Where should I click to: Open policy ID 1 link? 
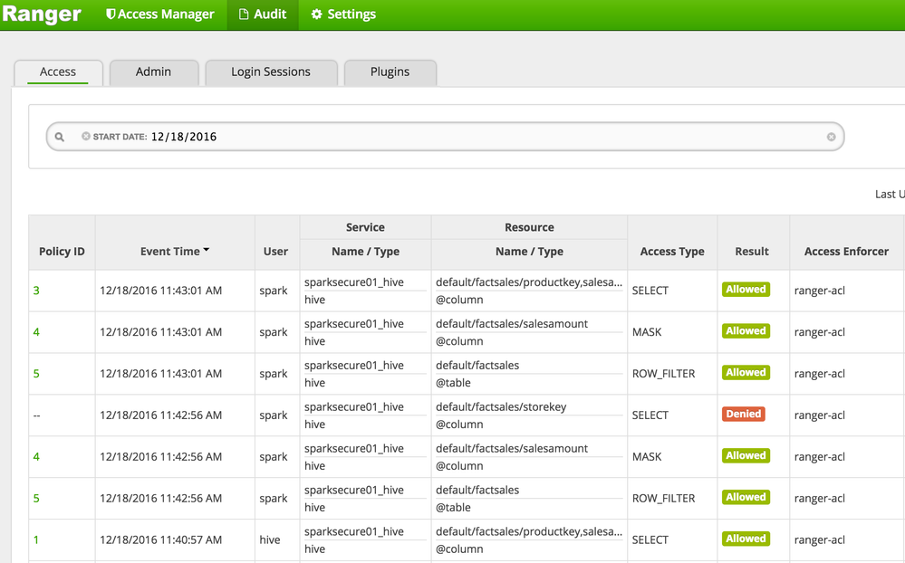36,539
